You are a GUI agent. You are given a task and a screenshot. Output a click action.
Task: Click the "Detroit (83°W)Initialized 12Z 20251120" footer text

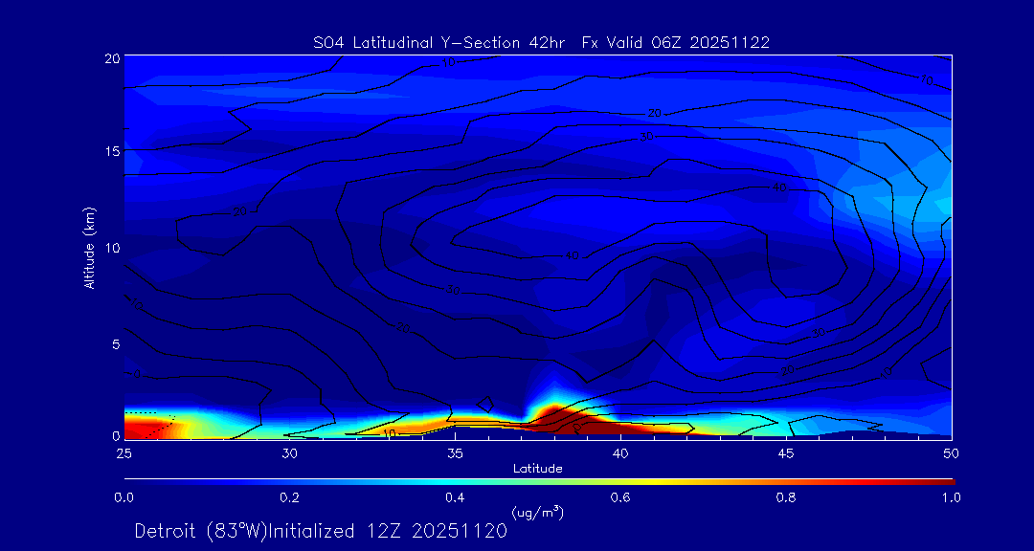pyautogui.click(x=321, y=531)
